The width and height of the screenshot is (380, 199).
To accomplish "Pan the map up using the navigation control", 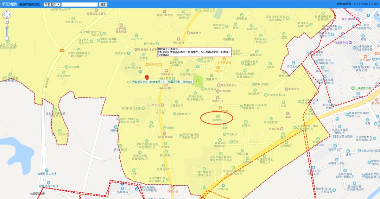I will coord(7,12).
